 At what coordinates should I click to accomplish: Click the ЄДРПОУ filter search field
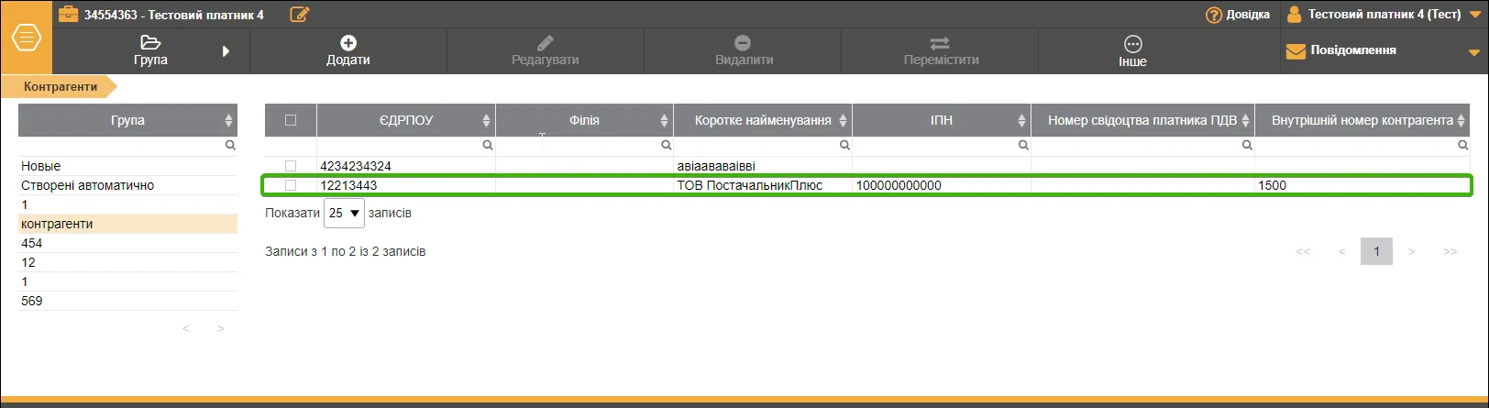point(406,145)
